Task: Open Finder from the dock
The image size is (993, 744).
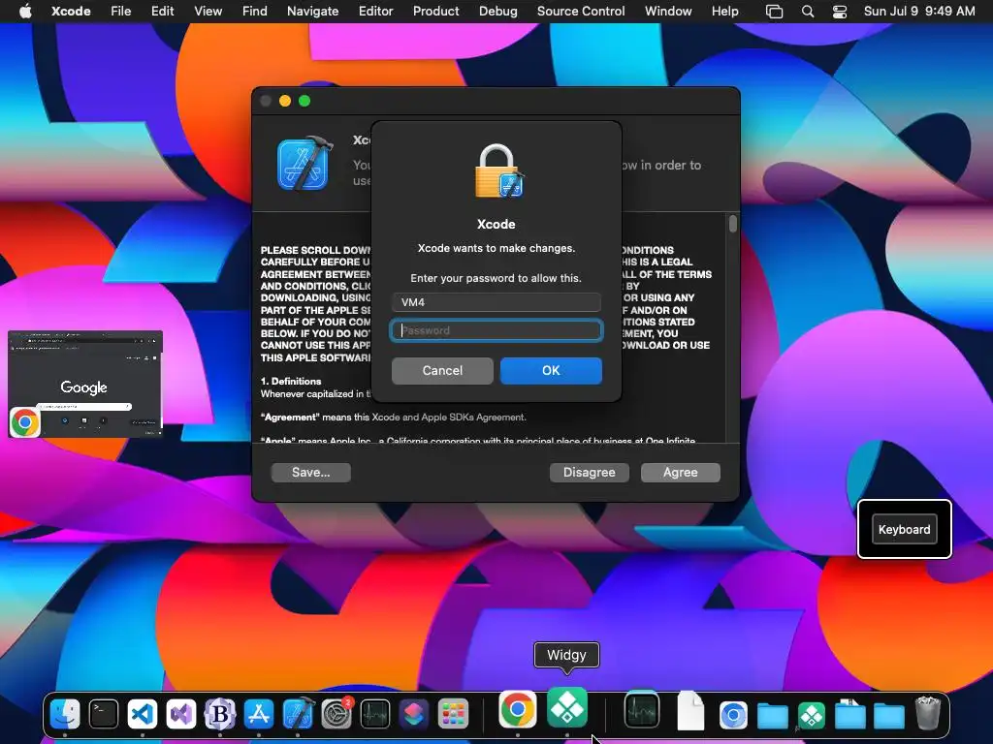Action: click(65, 714)
